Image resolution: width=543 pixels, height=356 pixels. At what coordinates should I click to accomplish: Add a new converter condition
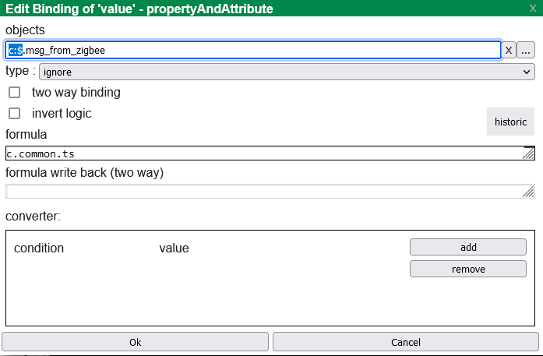point(468,247)
